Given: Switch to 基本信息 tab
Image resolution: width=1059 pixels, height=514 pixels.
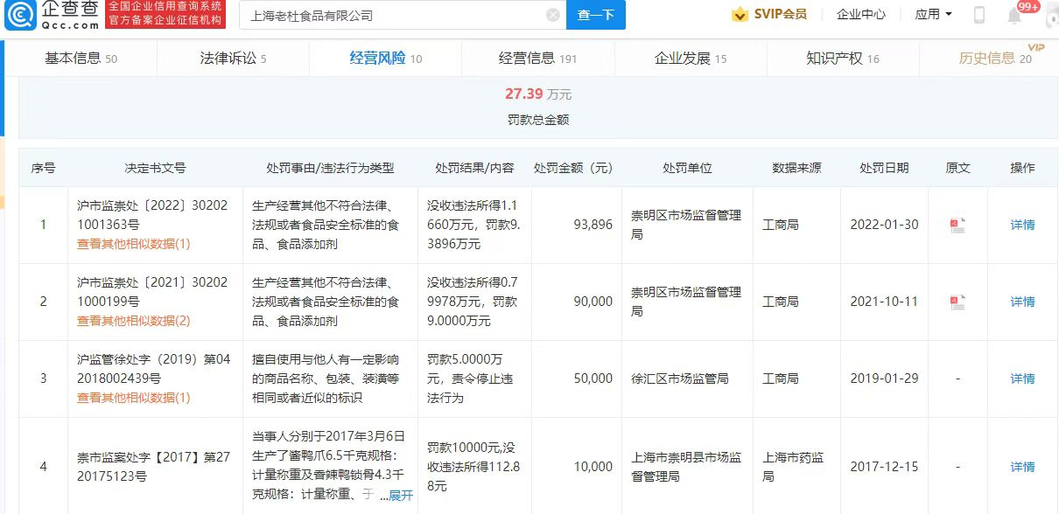Looking at the screenshot, I should coord(81,59).
